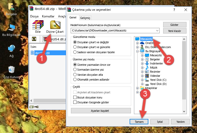Open the Komutlar menu in WinRAR

pos(48,16)
